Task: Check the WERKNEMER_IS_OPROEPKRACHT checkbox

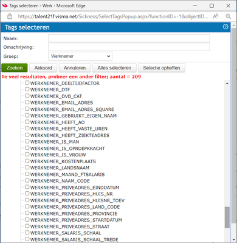Action: point(27,148)
